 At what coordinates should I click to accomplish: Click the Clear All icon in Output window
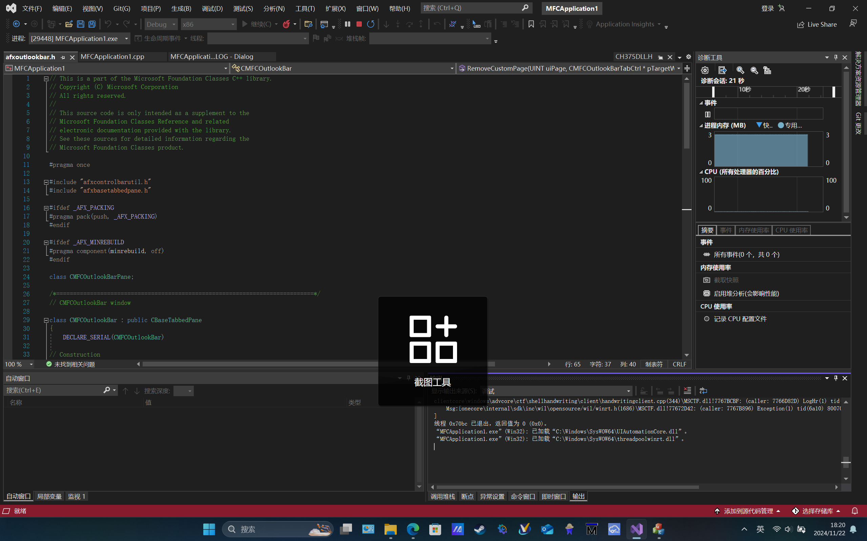coord(687,390)
